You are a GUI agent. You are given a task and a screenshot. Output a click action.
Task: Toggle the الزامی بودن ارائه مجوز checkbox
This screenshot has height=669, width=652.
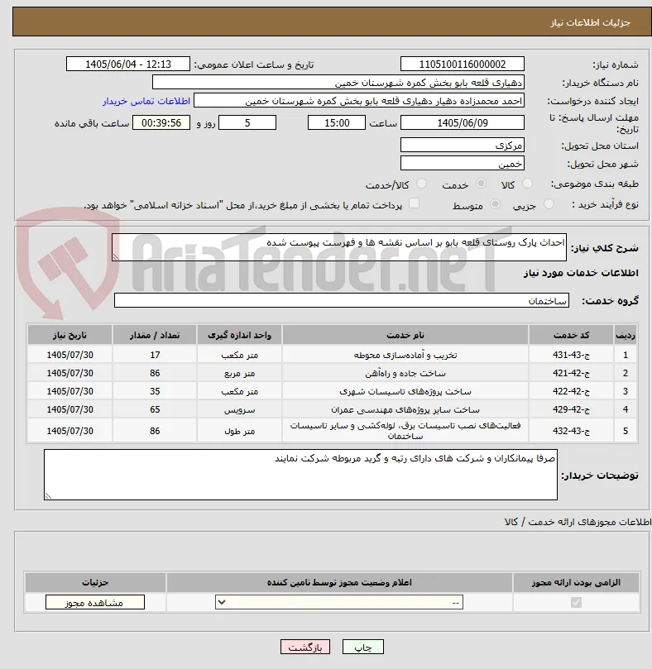(x=576, y=603)
